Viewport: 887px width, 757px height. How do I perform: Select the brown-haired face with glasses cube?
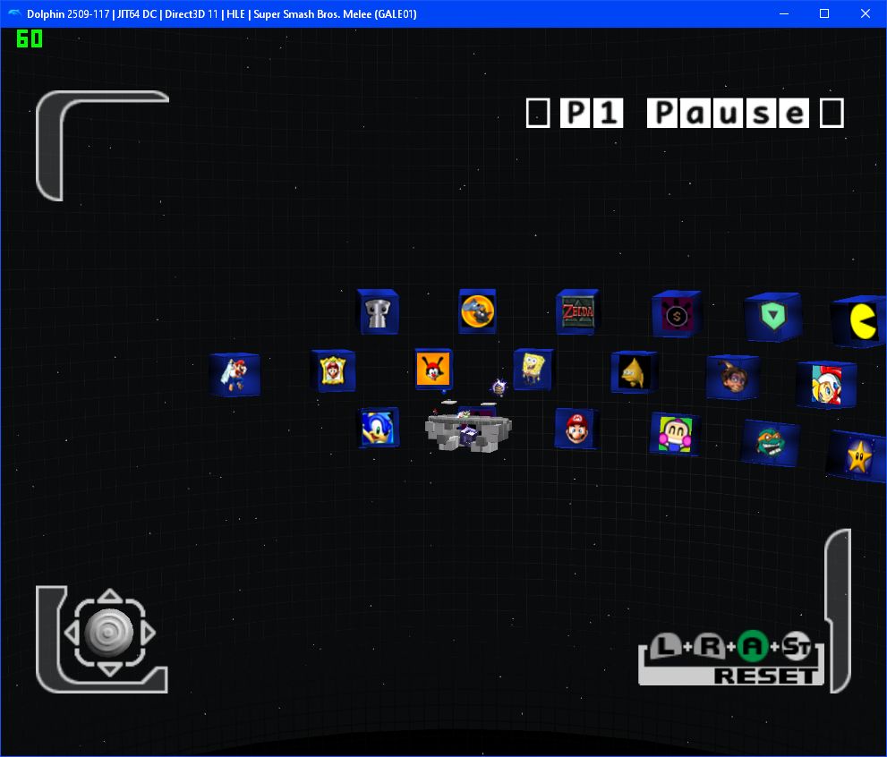pyautogui.click(x=732, y=377)
